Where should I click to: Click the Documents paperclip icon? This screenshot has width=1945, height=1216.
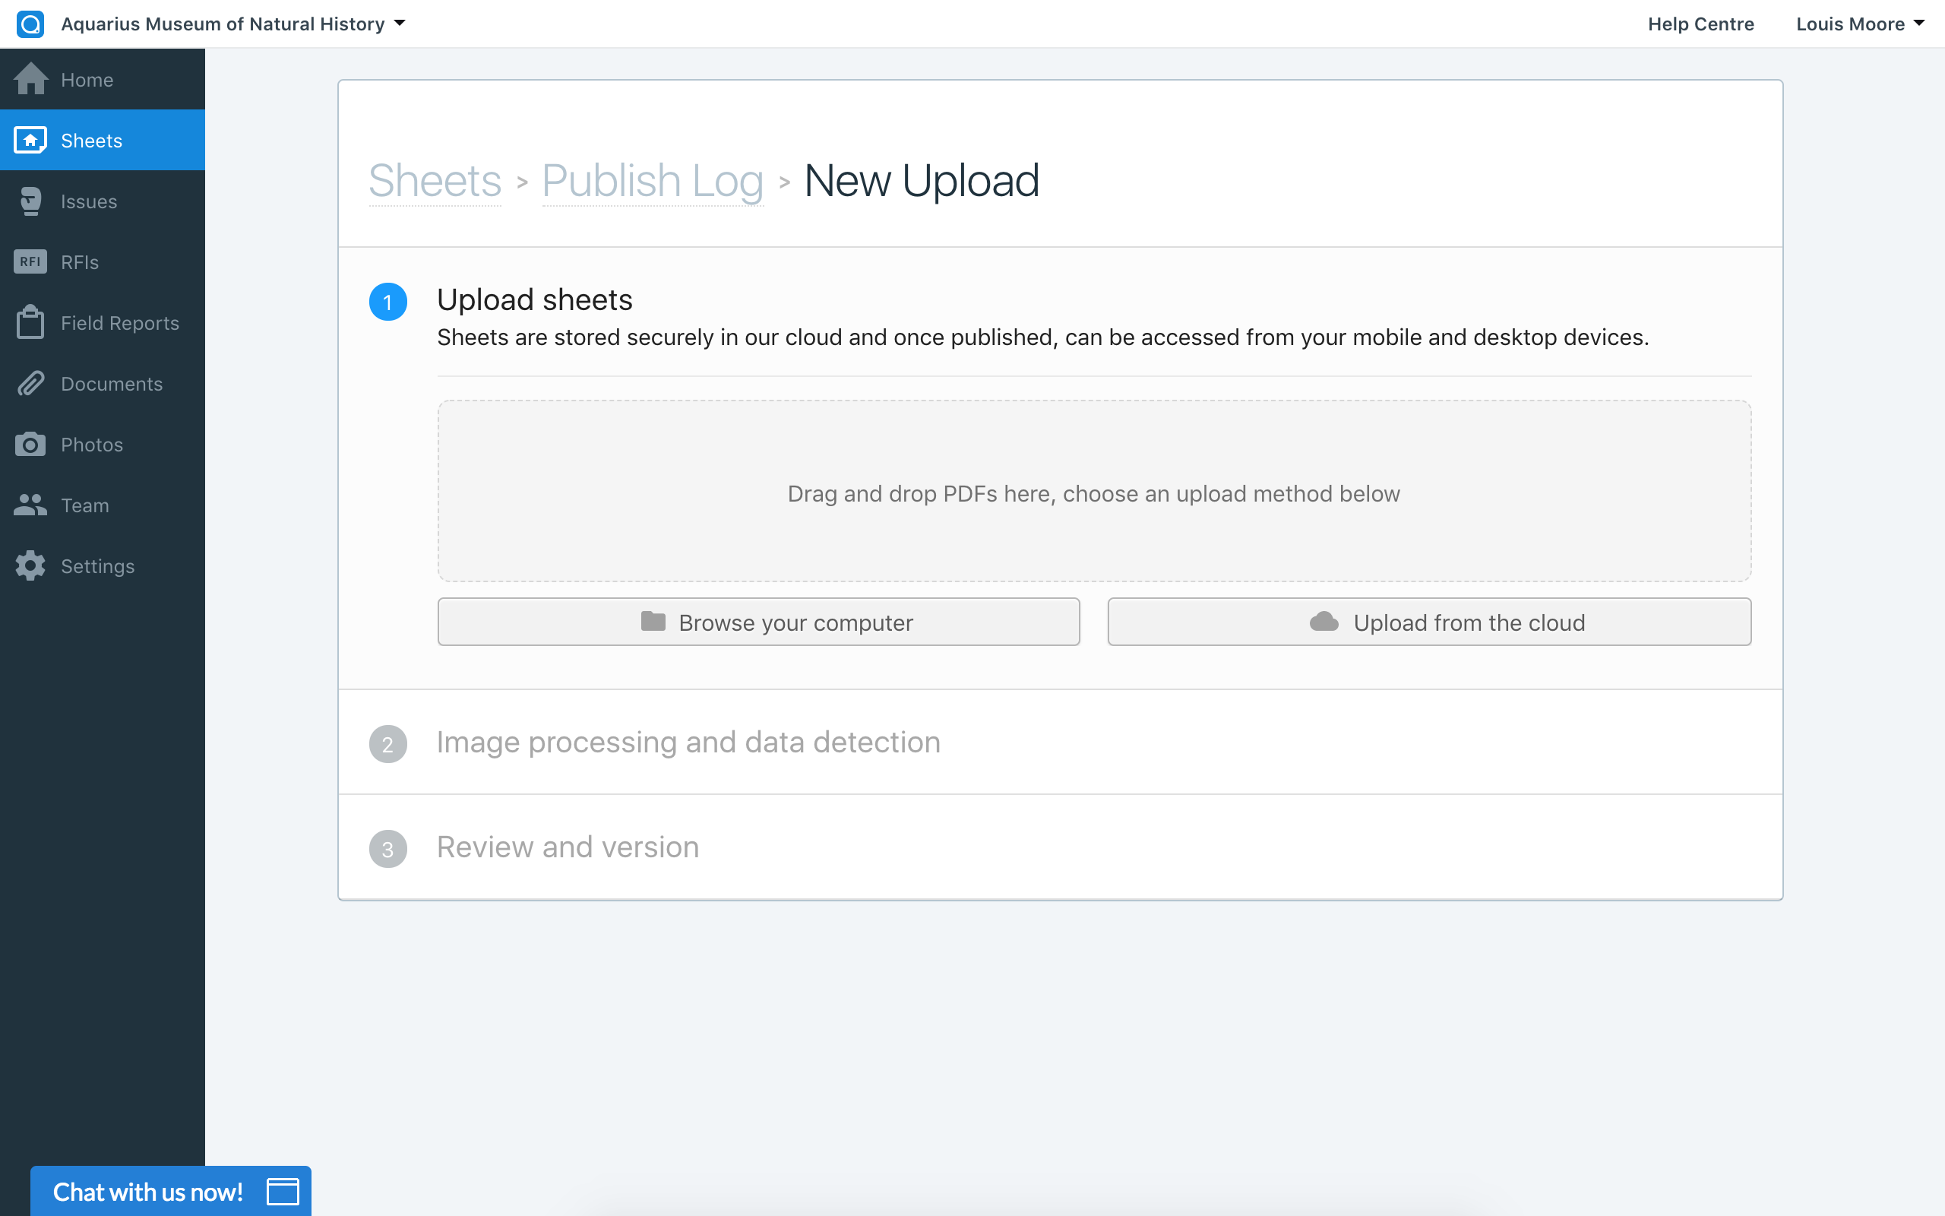pos(30,384)
